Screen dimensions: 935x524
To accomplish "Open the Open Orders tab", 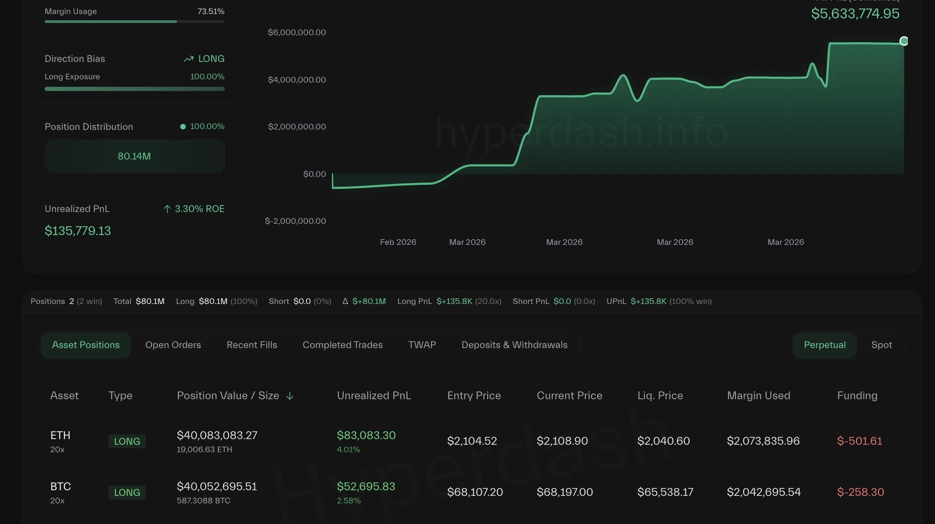I will 173,345.
